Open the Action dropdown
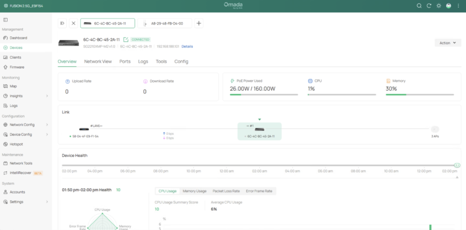 tap(448, 42)
